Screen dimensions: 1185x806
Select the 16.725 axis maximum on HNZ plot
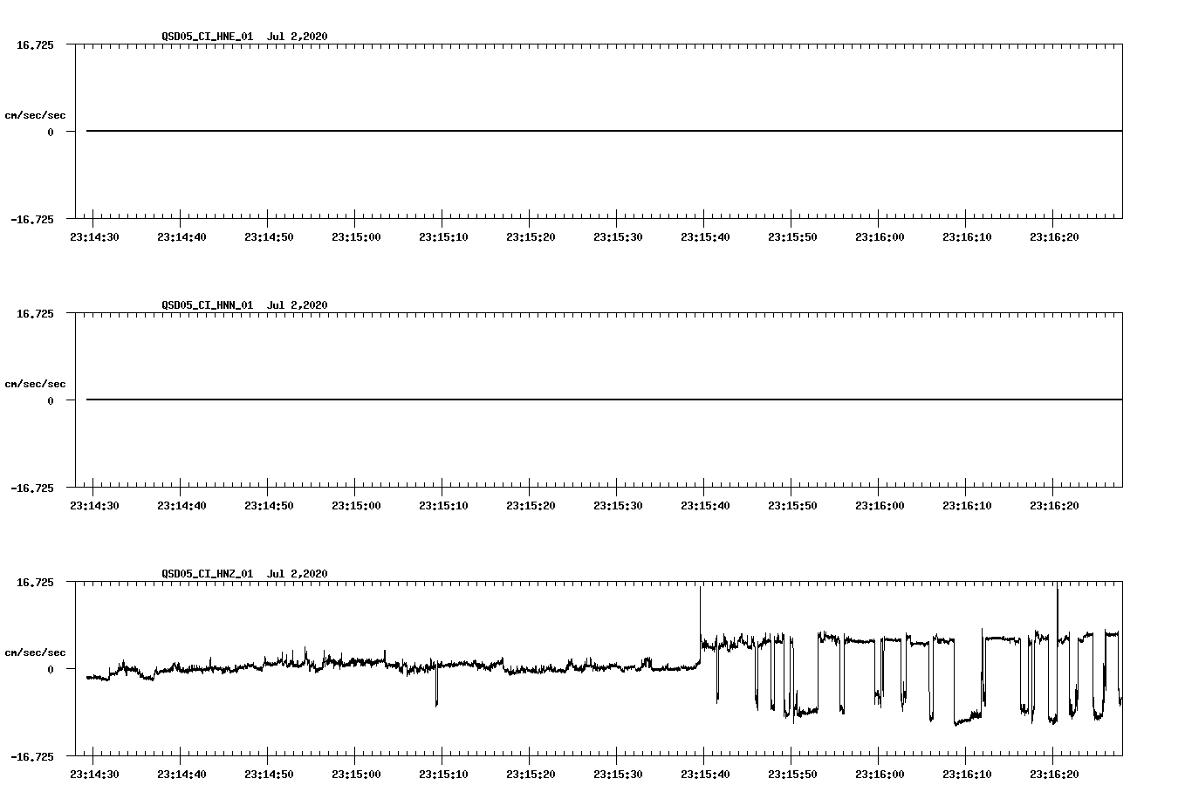point(35,583)
